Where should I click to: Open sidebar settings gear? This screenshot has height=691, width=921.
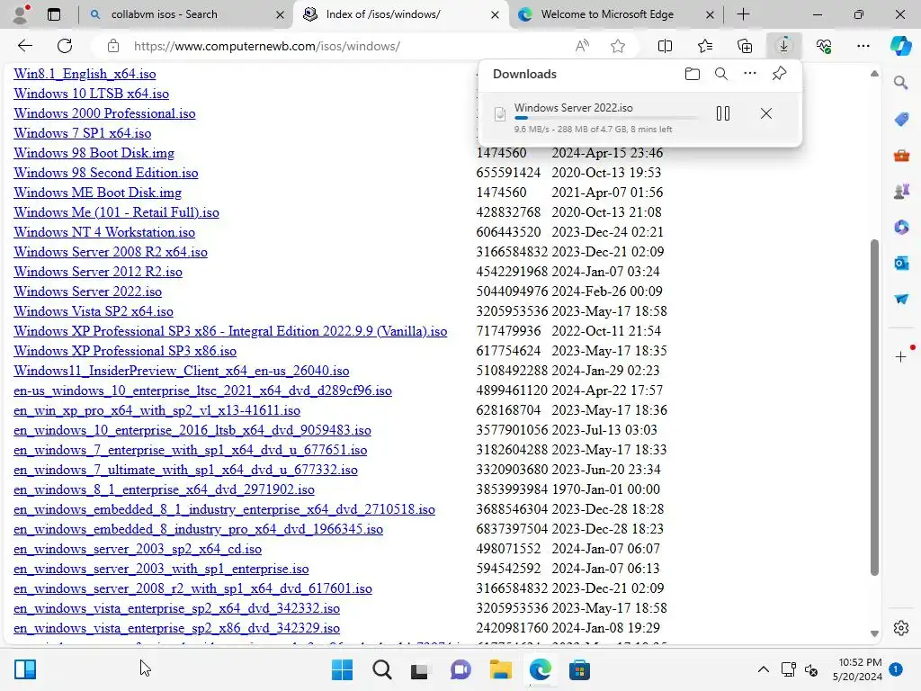[901, 628]
